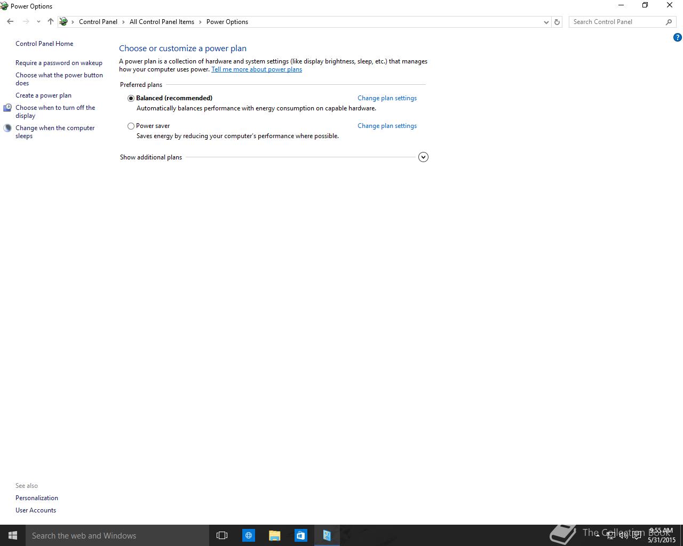Expand the chevron left of Control Panel in the address bar
The height and width of the screenshot is (546, 683).
coord(73,22)
